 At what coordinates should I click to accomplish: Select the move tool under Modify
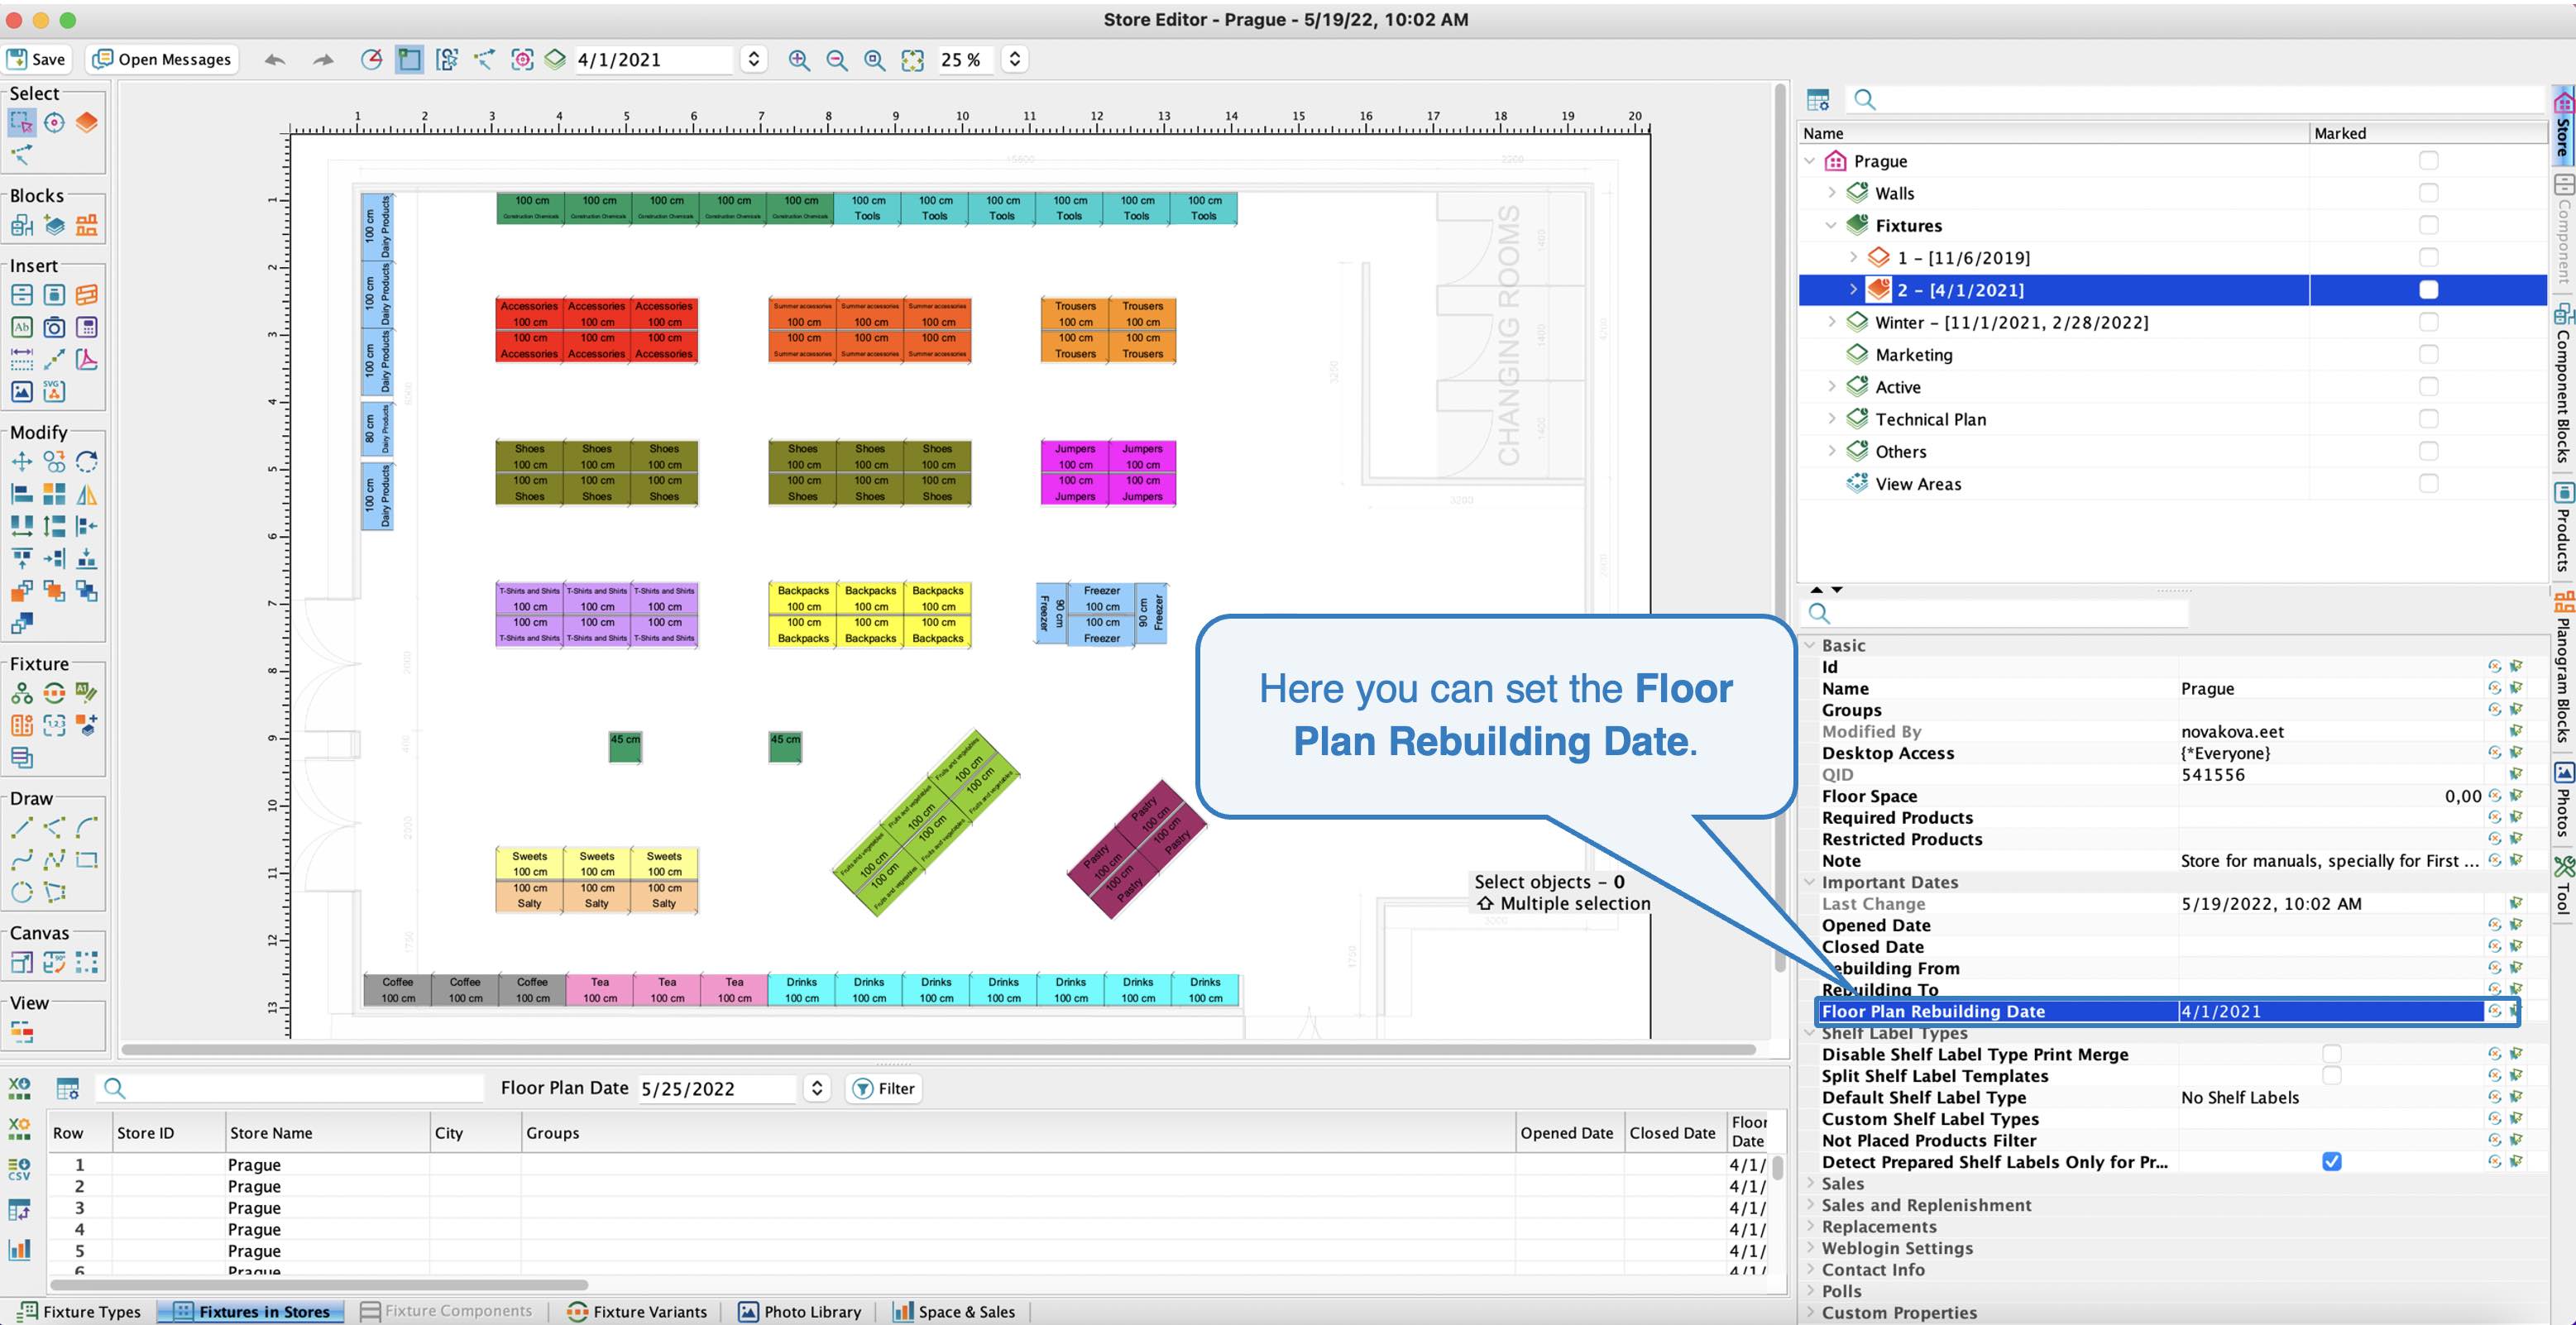(x=21, y=461)
